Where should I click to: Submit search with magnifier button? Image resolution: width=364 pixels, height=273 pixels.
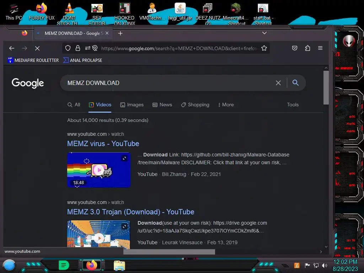[x=295, y=82]
